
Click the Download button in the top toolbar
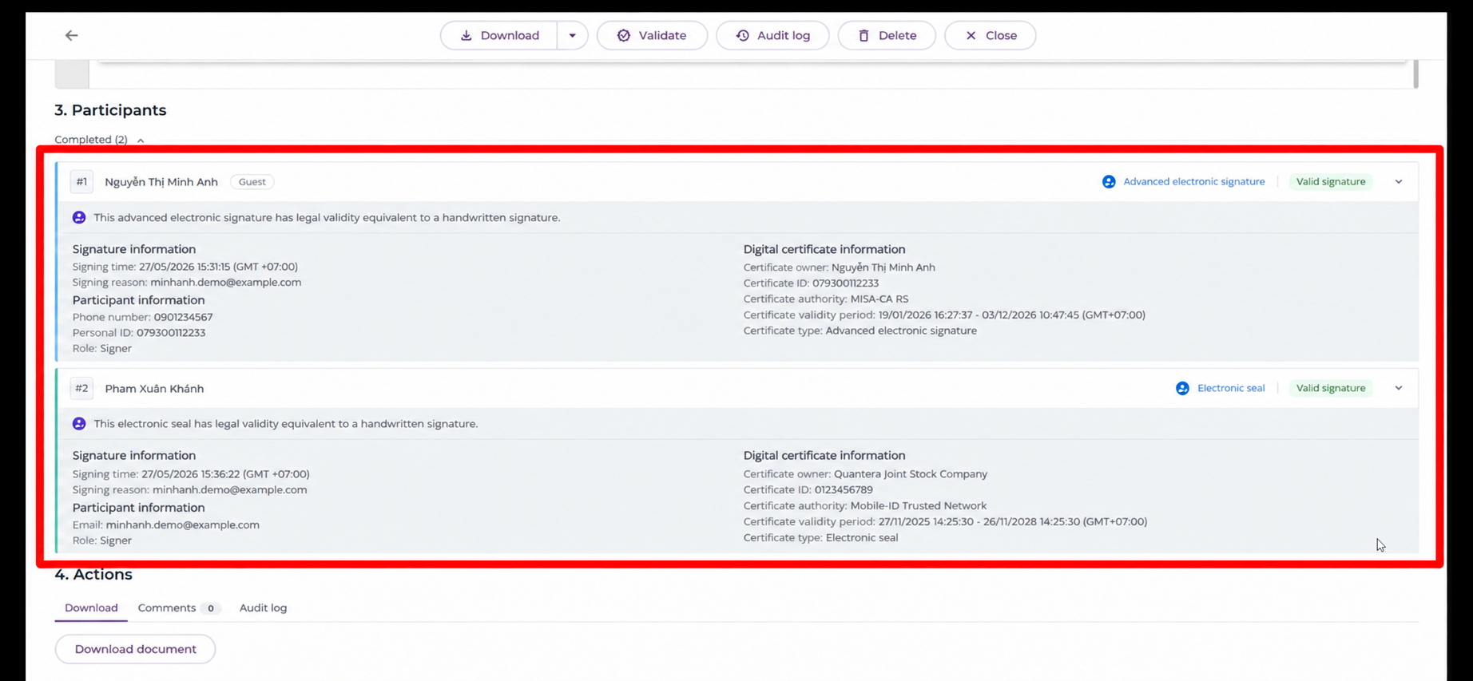pyautogui.click(x=499, y=35)
